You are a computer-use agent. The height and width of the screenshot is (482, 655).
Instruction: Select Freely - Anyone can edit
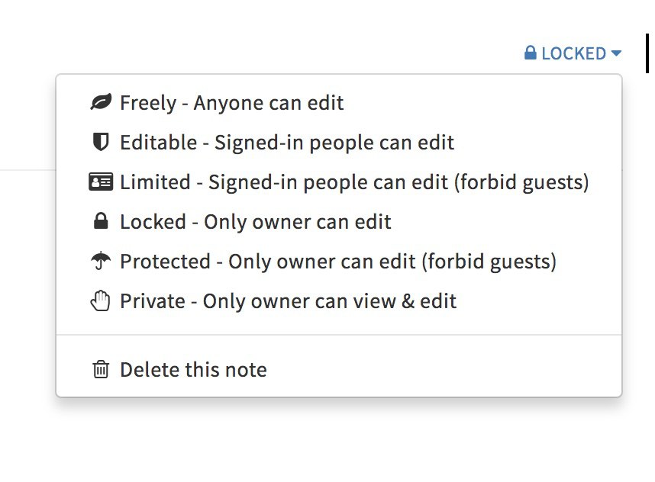(x=231, y=103)
